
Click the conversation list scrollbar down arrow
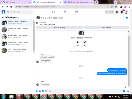coord(34,53)
